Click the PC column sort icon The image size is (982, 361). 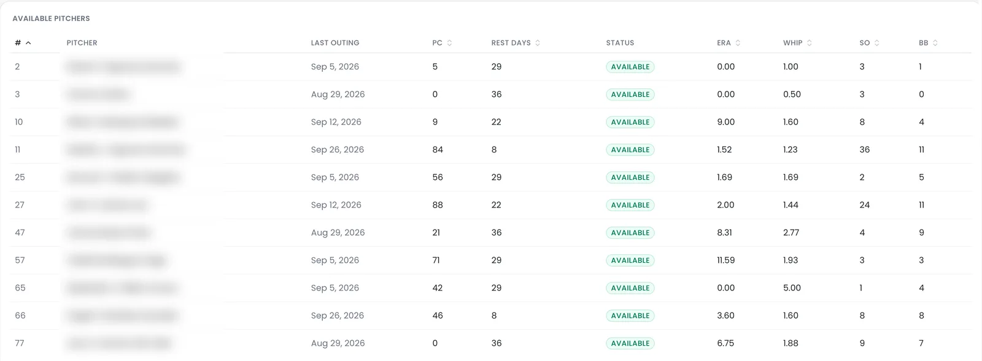coord(449,43)
